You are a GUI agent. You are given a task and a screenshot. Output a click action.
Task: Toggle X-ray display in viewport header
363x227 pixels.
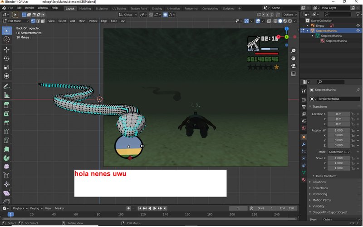(269, 21)
